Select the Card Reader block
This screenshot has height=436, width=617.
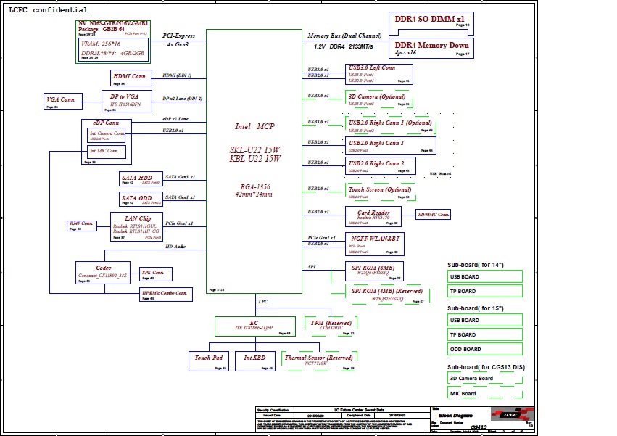pyautogui.click(x=373, y=216)
